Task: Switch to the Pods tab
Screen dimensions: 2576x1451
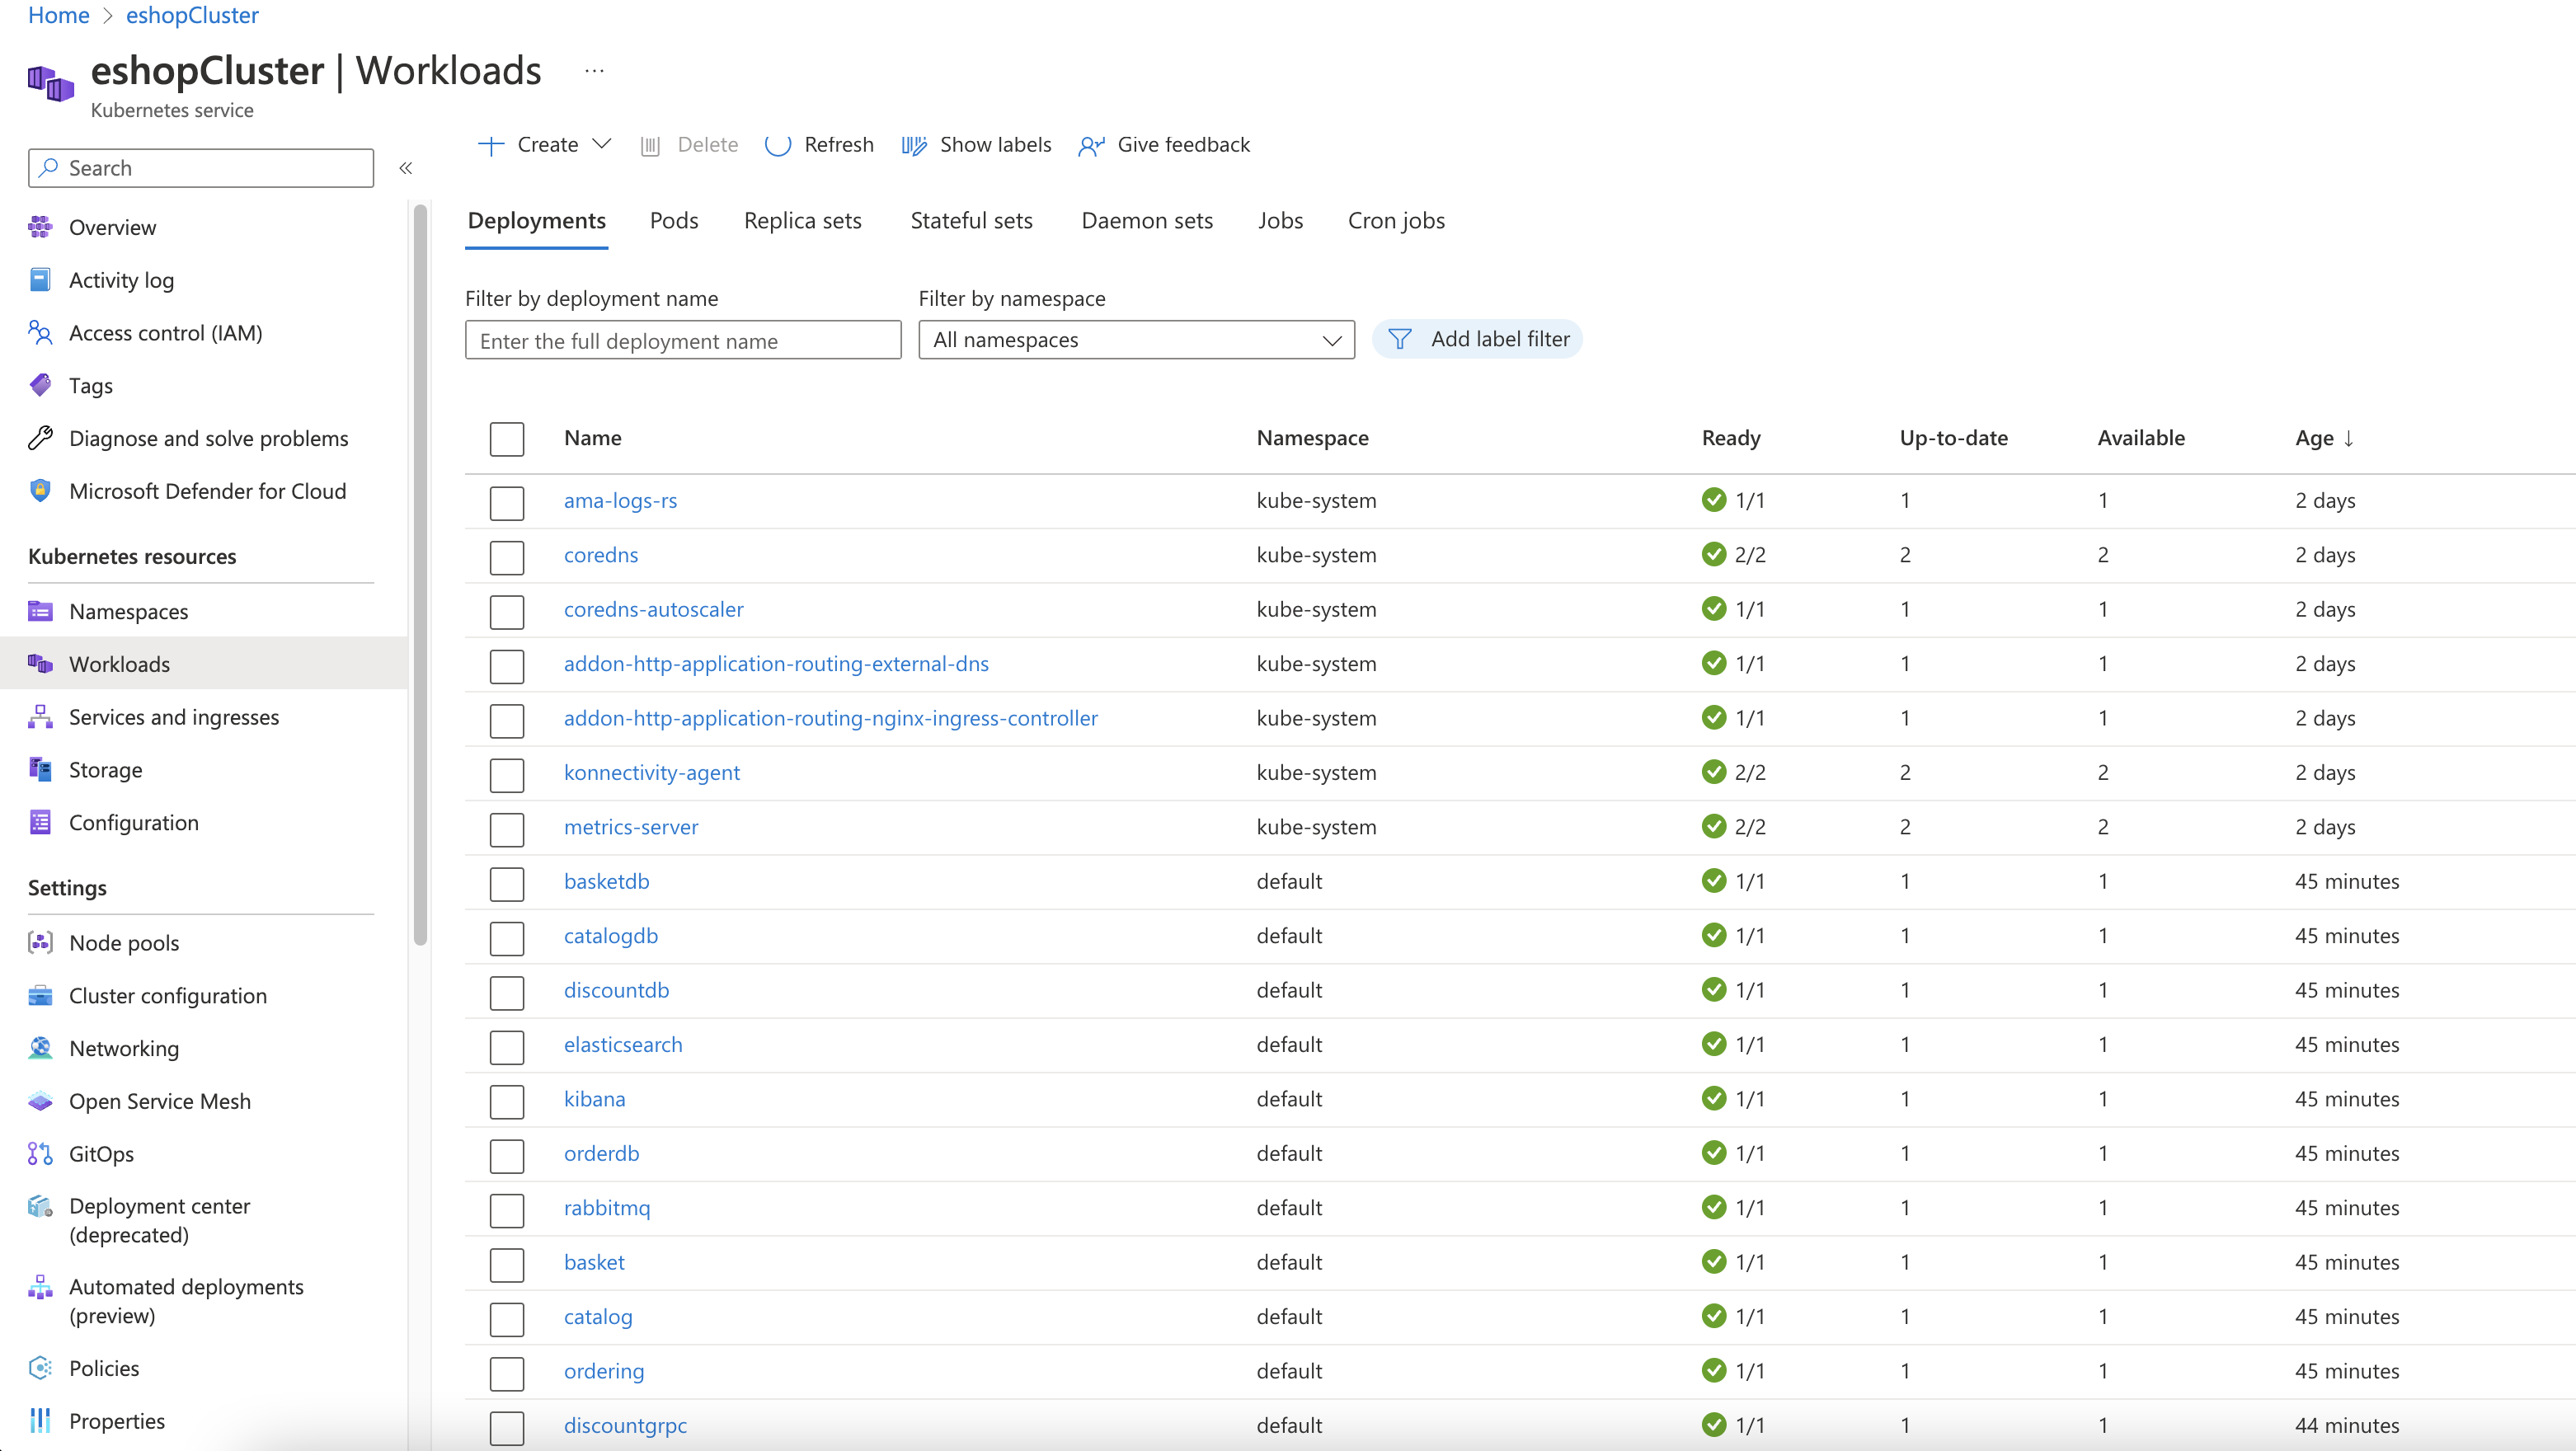Action: 674,221
